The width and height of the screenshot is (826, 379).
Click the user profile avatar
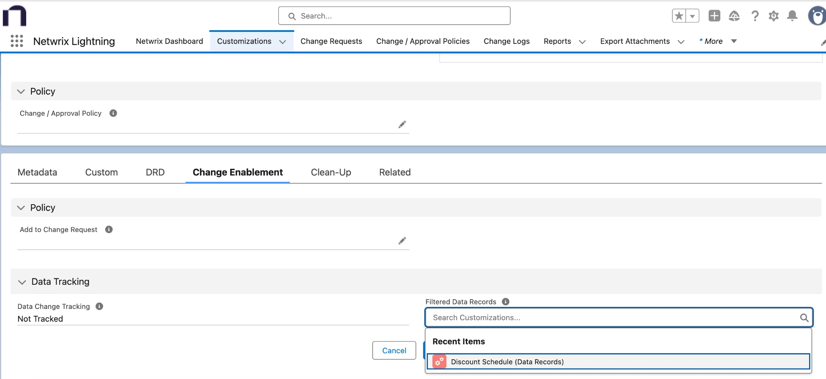point(816,16)
